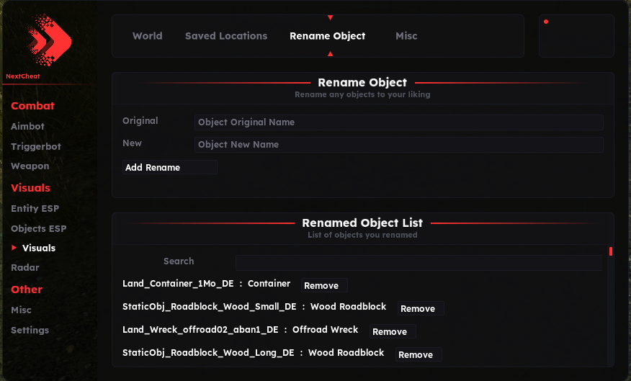Select the Rename Object tab
Viewport: 631px width, 381px height.
tap(328, 36)
